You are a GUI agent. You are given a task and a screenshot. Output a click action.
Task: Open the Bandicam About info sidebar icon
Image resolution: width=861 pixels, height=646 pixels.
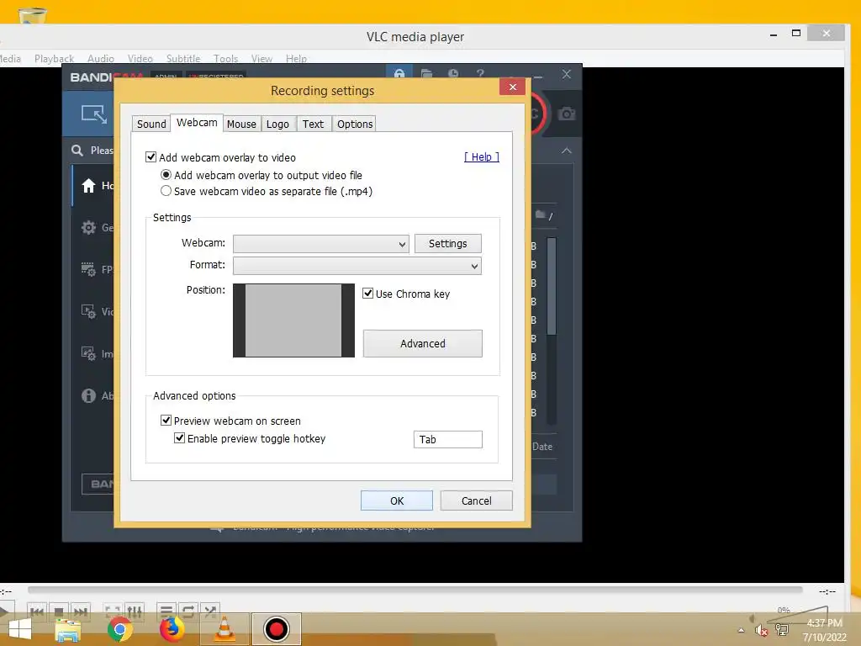88,395
